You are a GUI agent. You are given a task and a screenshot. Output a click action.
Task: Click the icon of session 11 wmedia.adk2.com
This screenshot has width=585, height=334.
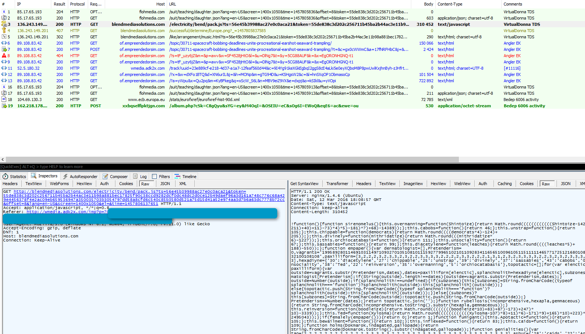4,68
